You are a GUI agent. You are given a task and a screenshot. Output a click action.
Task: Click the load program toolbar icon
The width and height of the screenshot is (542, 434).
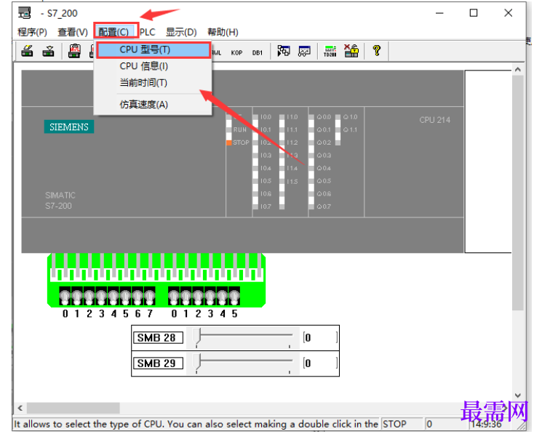pos(27,51)
